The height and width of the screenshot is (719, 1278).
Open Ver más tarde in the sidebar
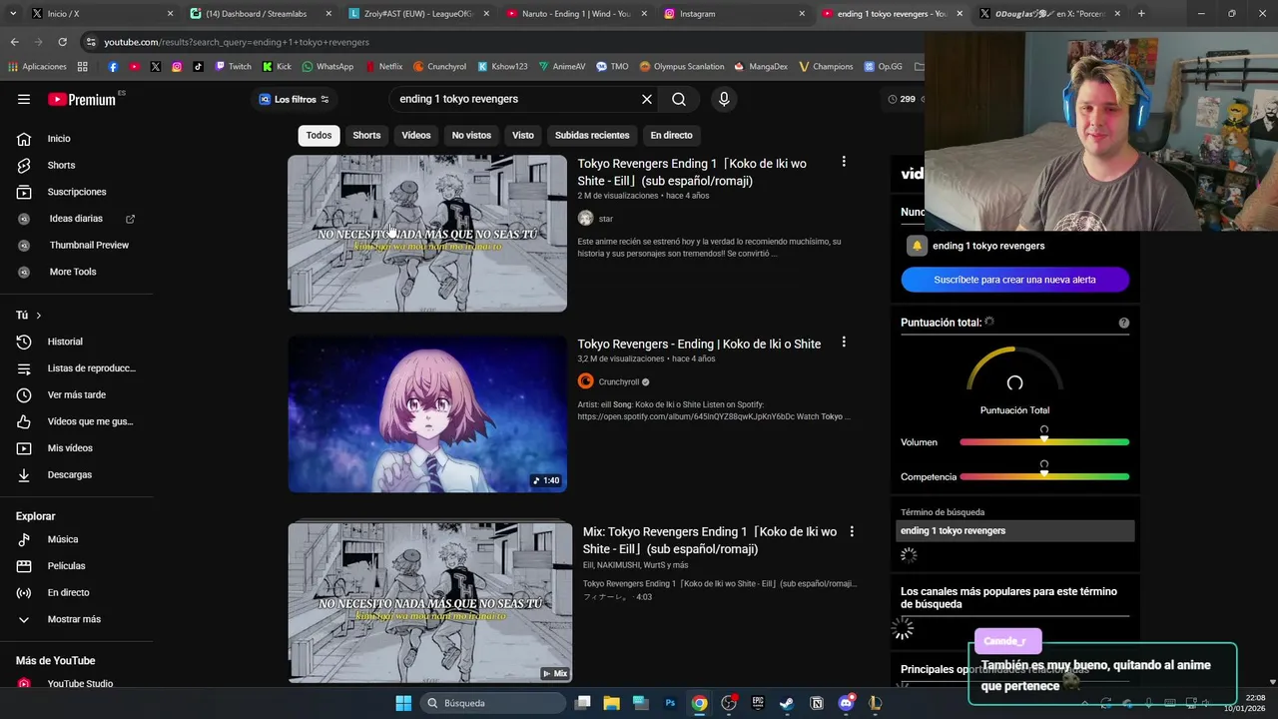point(76,394)
